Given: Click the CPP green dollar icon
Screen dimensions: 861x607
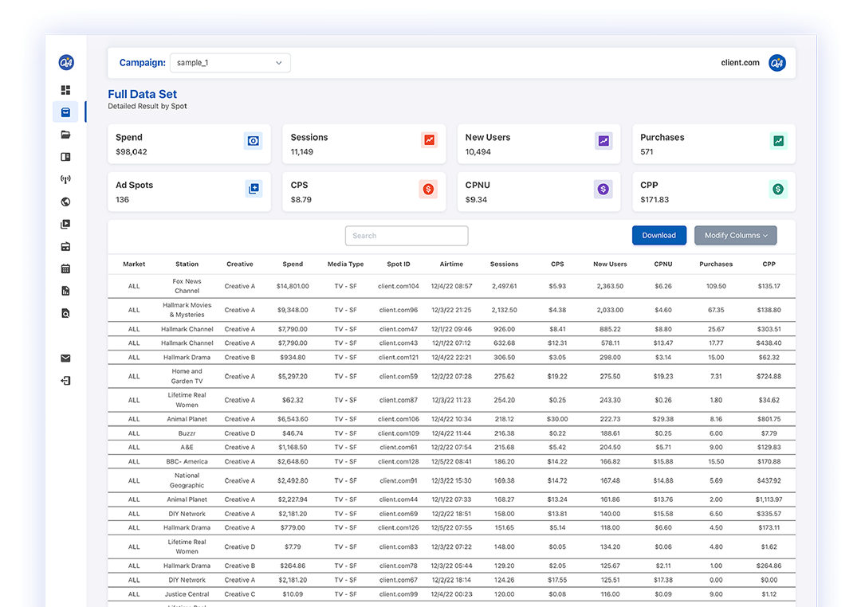Looking at the screenshot, I should pyautogui.click(x=778, y=189).
